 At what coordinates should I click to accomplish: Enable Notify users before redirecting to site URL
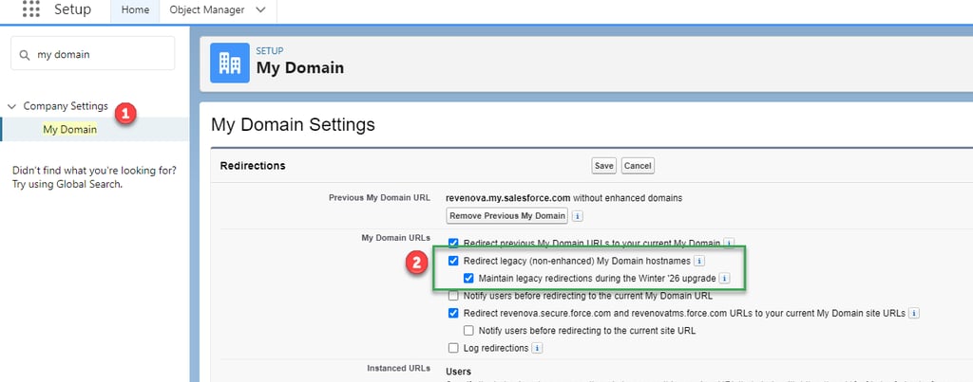(x=468, y=331)
